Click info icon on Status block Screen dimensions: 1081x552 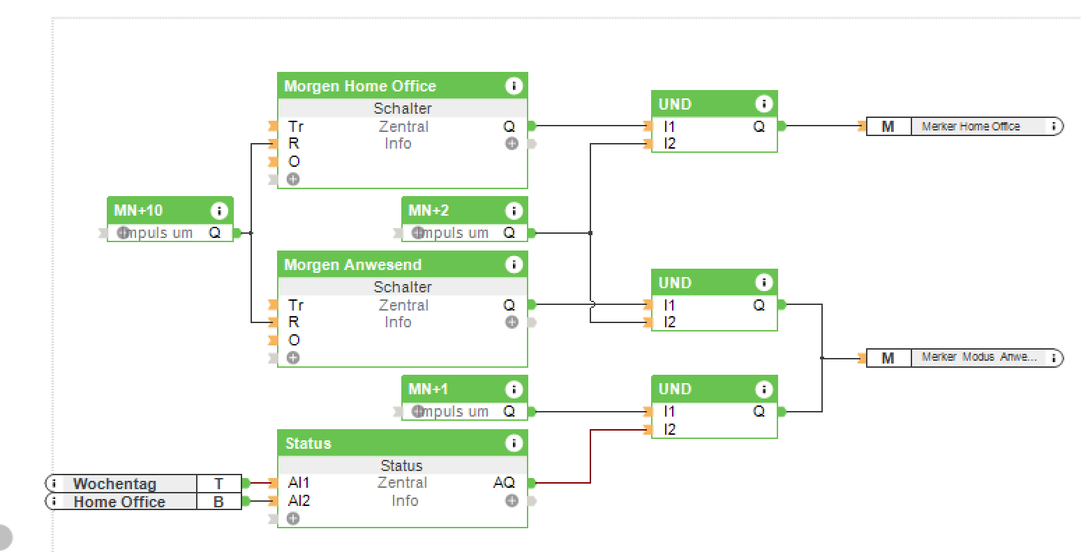point(514,443)
